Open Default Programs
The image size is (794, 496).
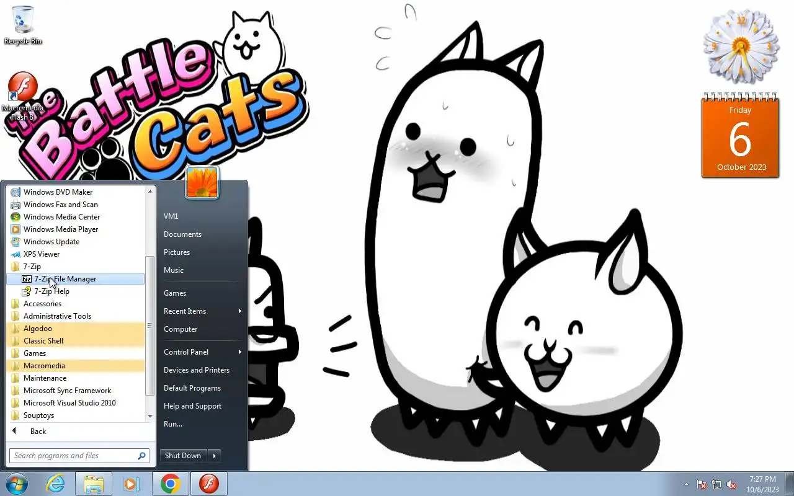202,388
